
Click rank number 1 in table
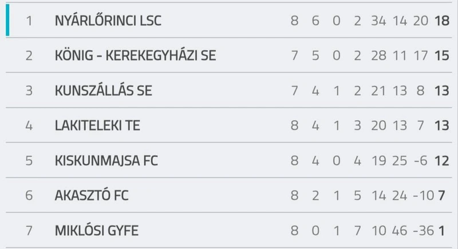(29, 21)
